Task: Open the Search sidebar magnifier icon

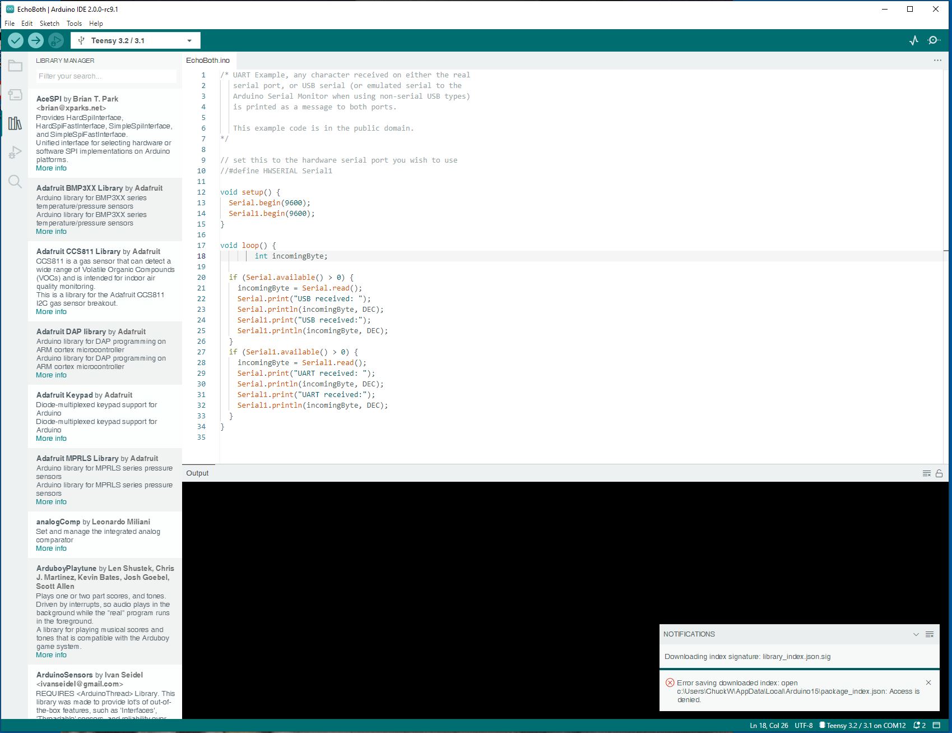Action: coord(15,181)
